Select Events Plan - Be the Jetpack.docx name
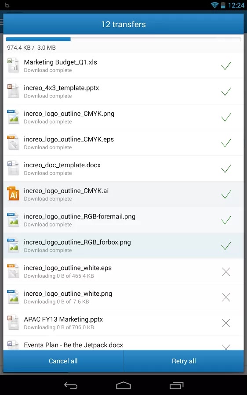Screen dimensions: 247x395 coord(73,345)
